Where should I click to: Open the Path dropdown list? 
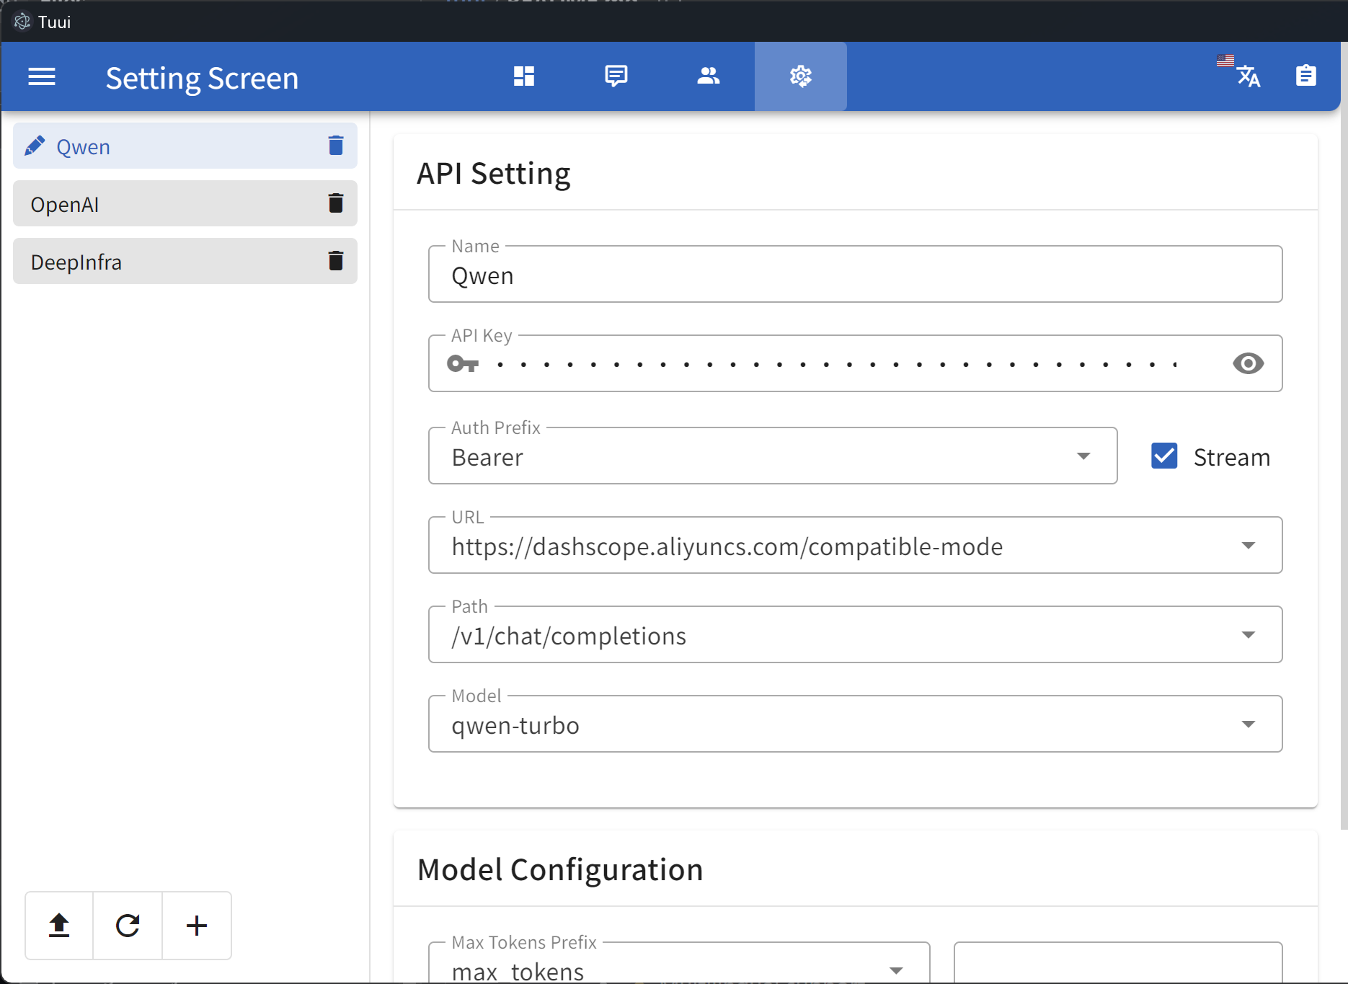coord(1248,635)
